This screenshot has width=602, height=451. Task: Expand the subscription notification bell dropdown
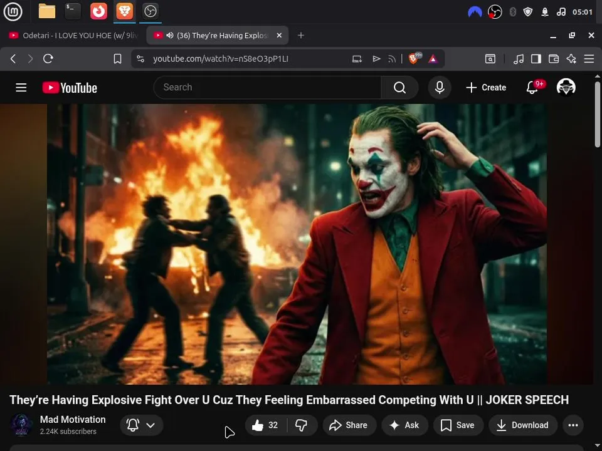[x=142, y=425]
